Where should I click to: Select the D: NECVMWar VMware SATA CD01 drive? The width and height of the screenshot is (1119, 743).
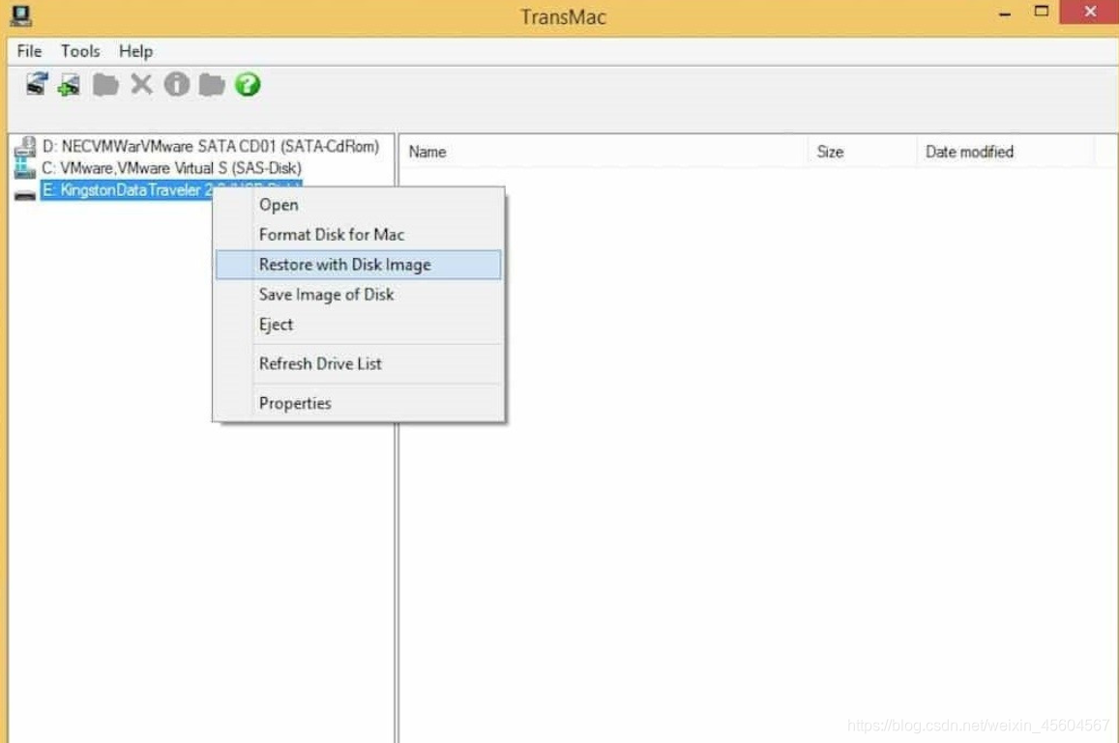pyautogui.click(x=211, y=146)
